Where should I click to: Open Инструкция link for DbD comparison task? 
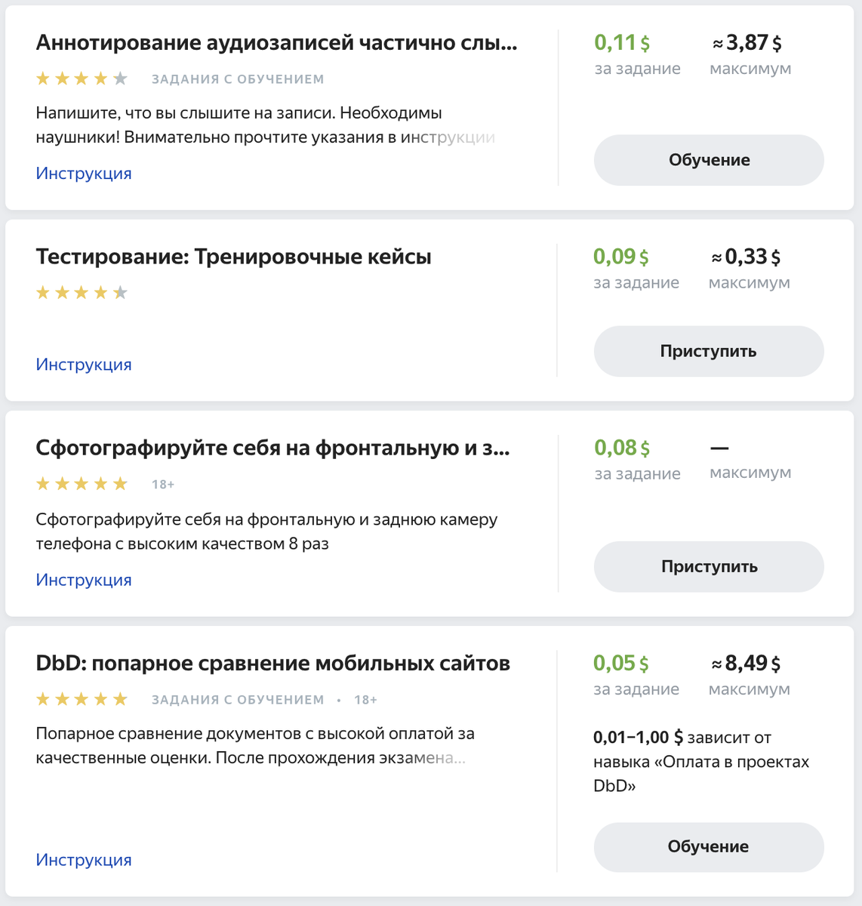coord(84,860)
